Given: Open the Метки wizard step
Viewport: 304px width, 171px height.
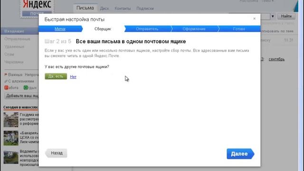Looking at the screenshot, I should pyautogui.click(x=60, y=29).
